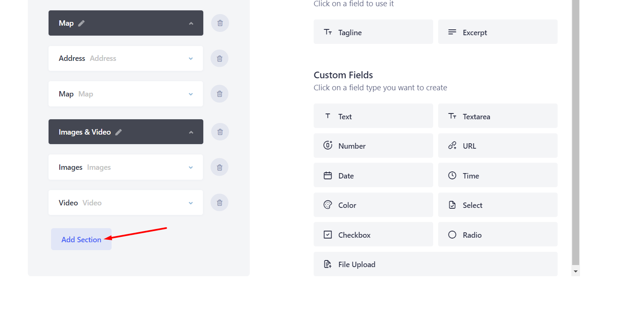Delete the Address field using trash icon
The width and height of the screenshot is (629, 311).
(x=219, y=58)
